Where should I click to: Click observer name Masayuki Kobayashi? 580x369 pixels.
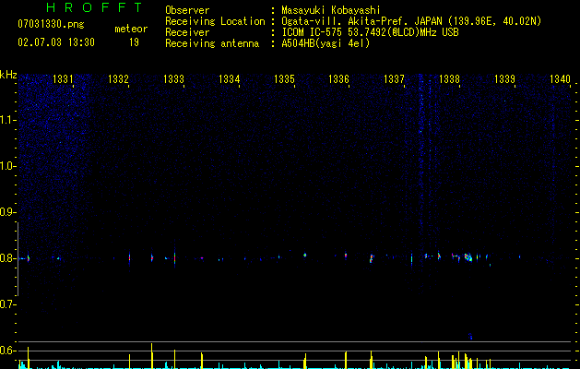pyautogui.click(x=331, y=10)
